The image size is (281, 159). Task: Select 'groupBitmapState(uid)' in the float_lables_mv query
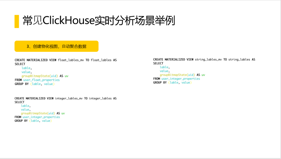click(x=40, y=76)
